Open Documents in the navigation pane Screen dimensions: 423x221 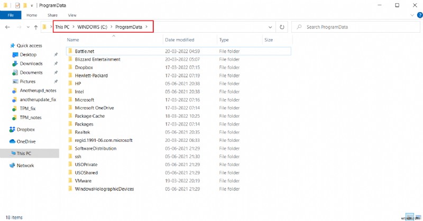31,72
